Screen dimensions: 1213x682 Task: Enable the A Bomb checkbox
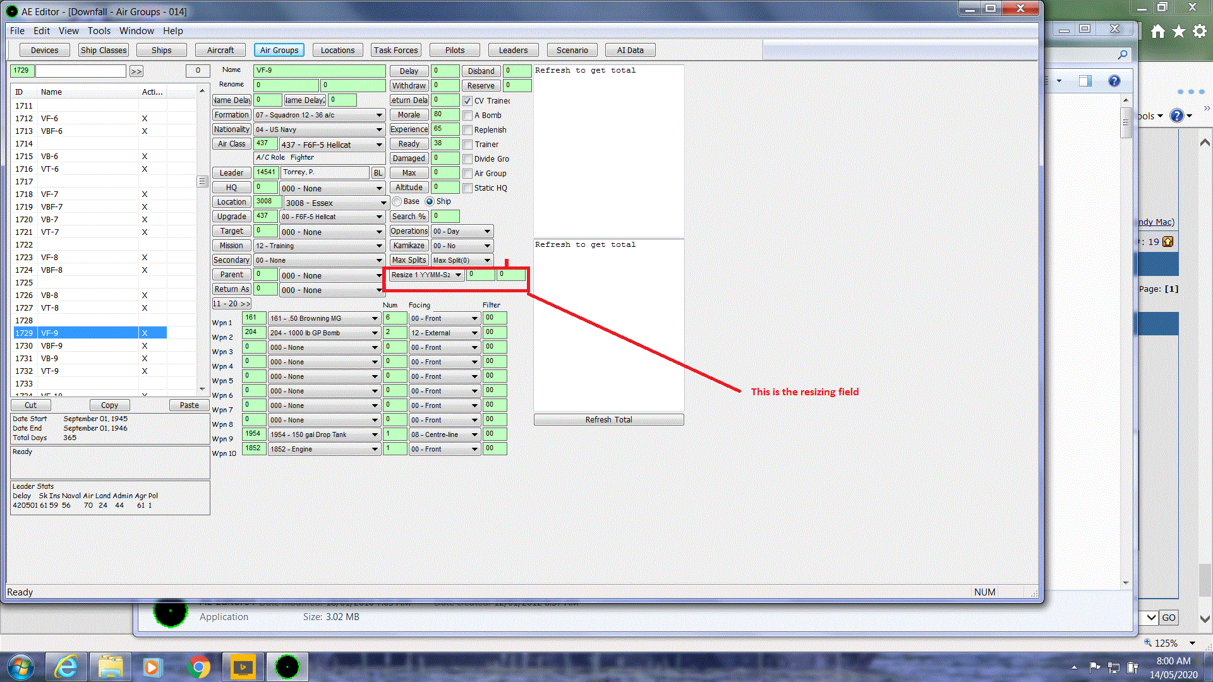point(468,116)
